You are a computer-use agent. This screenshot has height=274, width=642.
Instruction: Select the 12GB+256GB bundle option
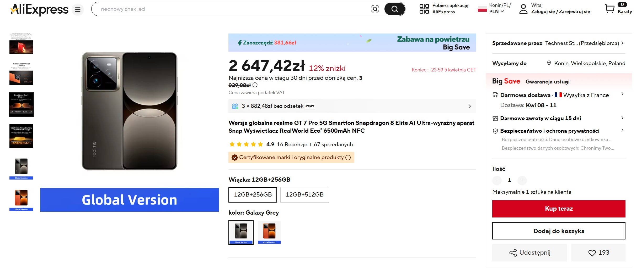tap(253, 195)
